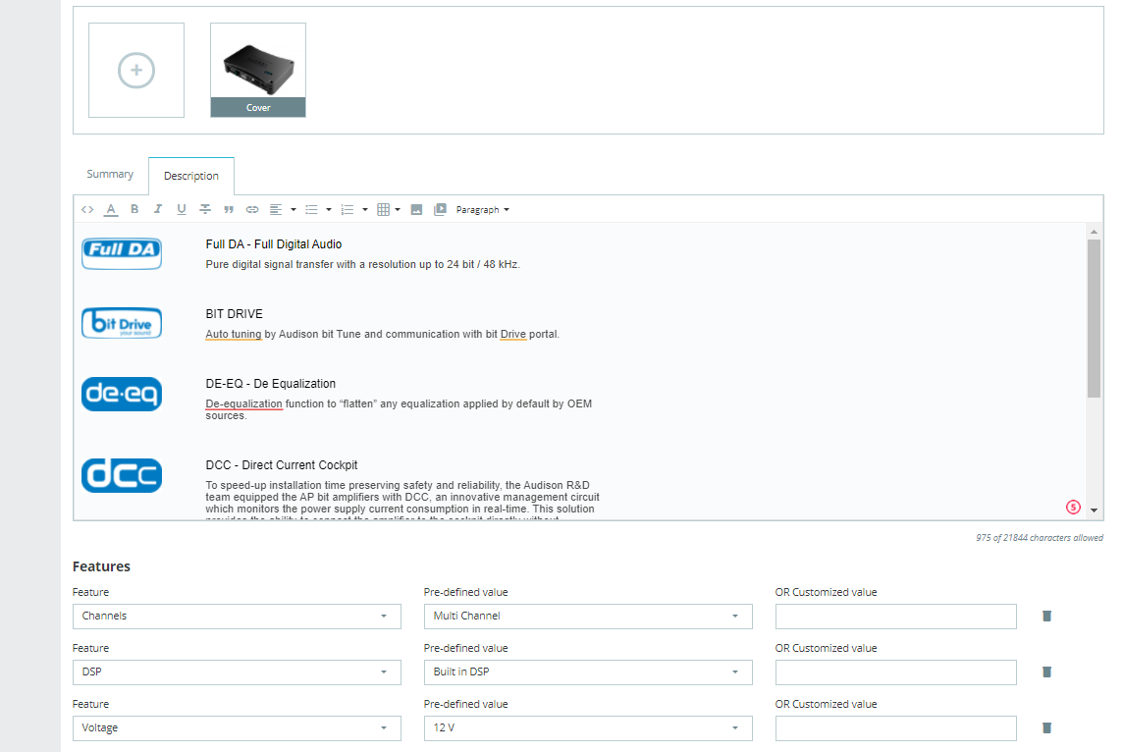Open the Paragraph format dropdown

(482, 210)
